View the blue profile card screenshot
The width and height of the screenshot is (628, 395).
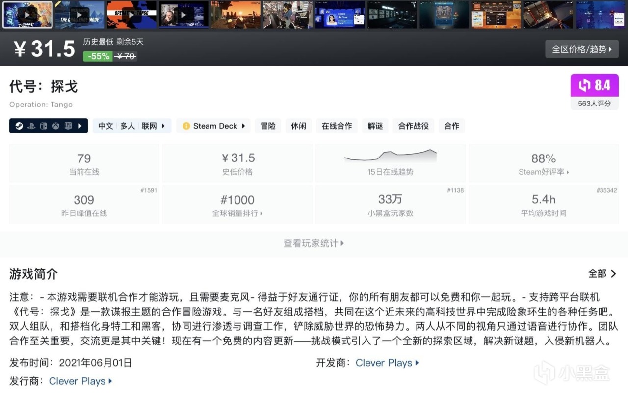coord(340,15)
